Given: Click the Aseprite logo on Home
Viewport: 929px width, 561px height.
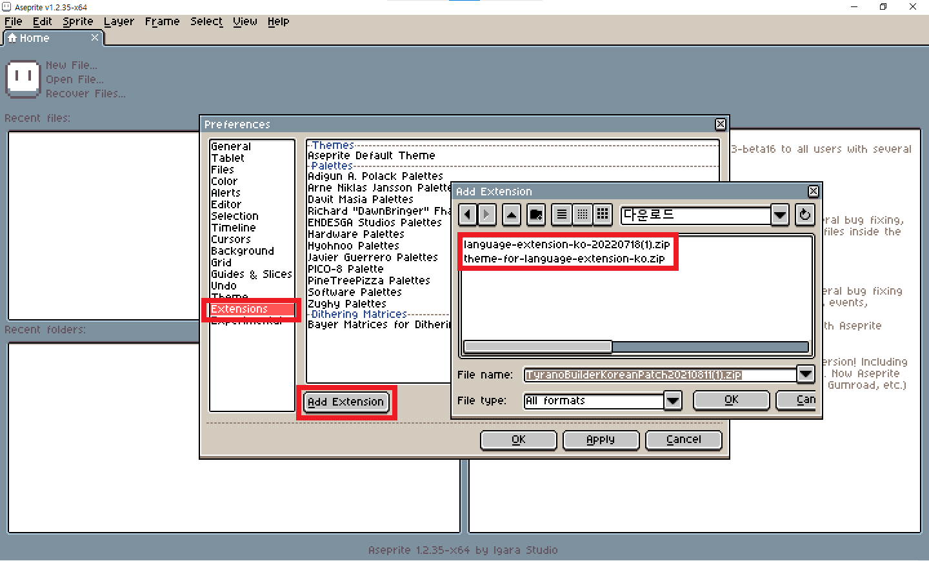Looking at the screenshot, I should 23,79.
